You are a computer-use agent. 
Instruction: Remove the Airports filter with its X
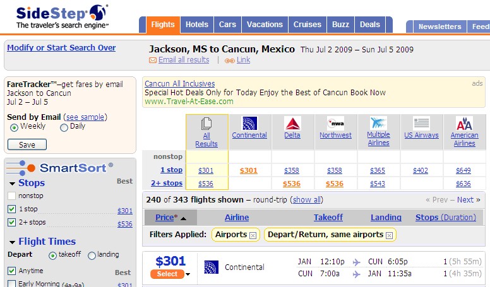click(x=253, y=235)
